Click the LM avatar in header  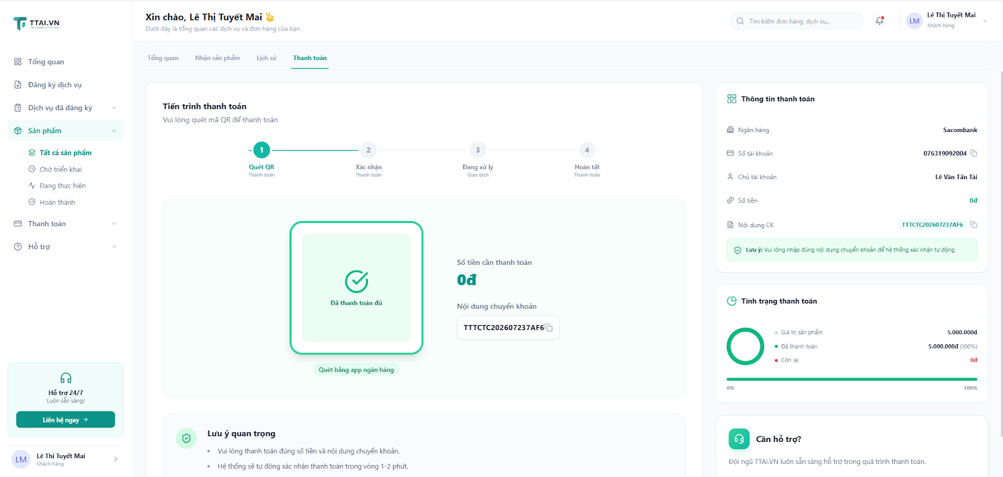pyautogui.click(x=915, y=21)
